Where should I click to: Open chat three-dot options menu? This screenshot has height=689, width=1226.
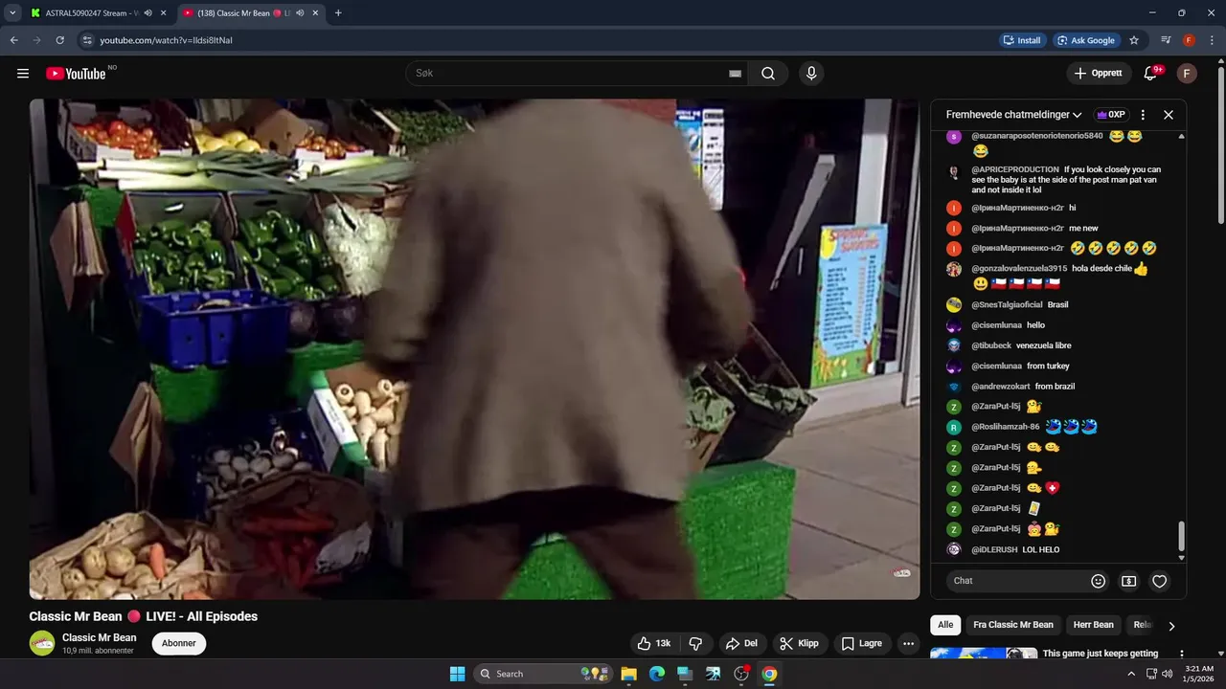1143,115
